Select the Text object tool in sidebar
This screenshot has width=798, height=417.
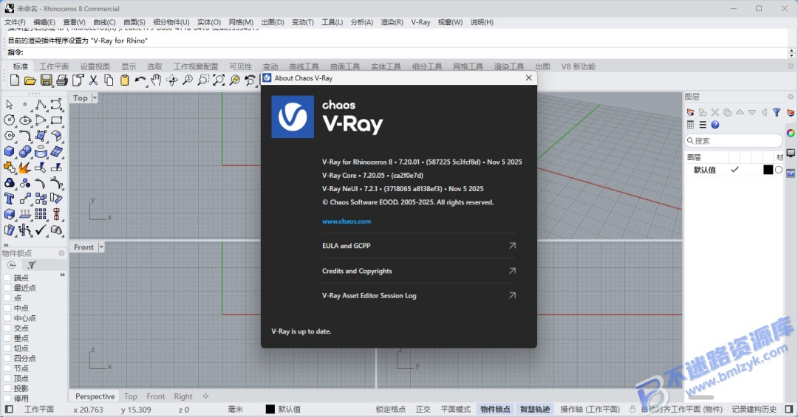(9, 199)
